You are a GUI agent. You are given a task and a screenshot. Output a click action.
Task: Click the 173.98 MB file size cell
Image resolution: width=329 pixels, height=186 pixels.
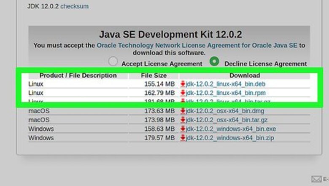(x=159, y=120)
